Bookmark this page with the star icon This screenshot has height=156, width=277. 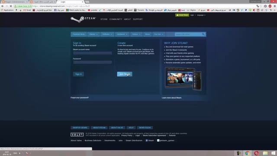(261, 6)
